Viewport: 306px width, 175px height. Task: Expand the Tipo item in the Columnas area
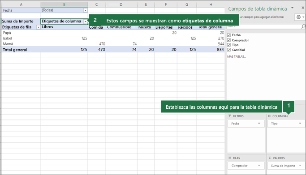pos(300,124)
